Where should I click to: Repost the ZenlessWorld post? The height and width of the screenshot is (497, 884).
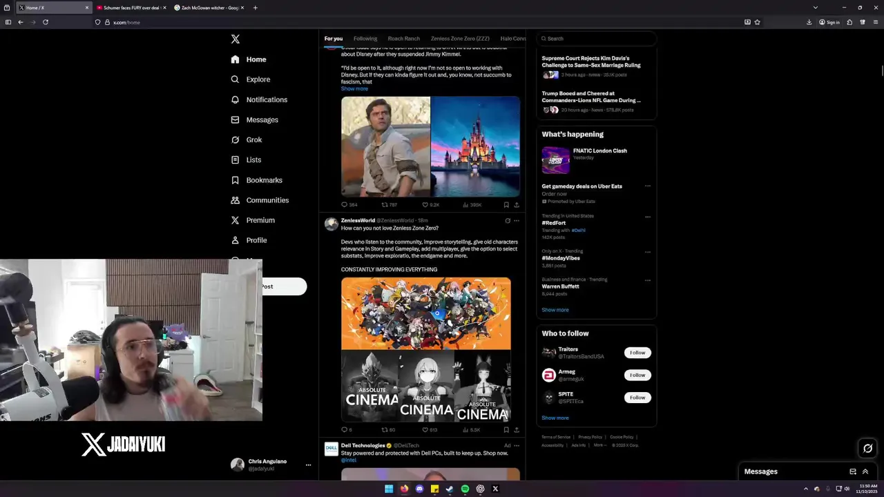(385, 430)
